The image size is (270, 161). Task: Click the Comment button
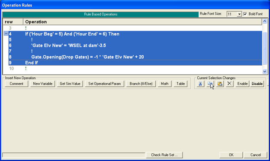16,84
